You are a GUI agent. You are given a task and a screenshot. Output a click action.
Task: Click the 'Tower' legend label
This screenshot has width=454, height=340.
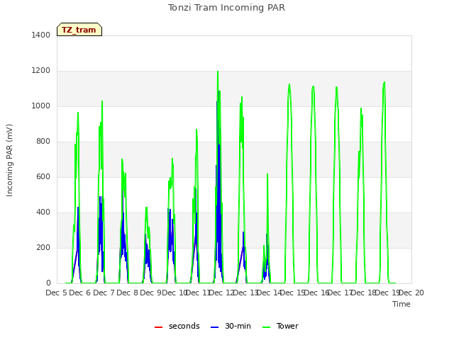coord(287,326)
